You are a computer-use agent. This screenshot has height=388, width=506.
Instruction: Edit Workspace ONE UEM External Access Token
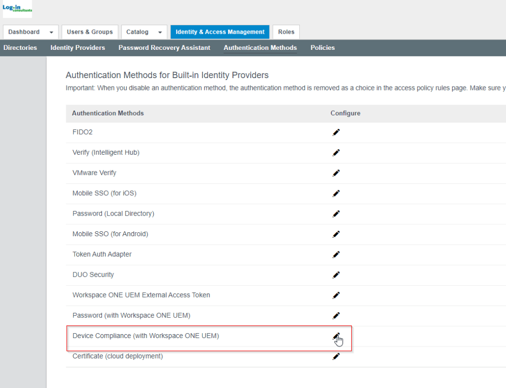coord(336,295)
